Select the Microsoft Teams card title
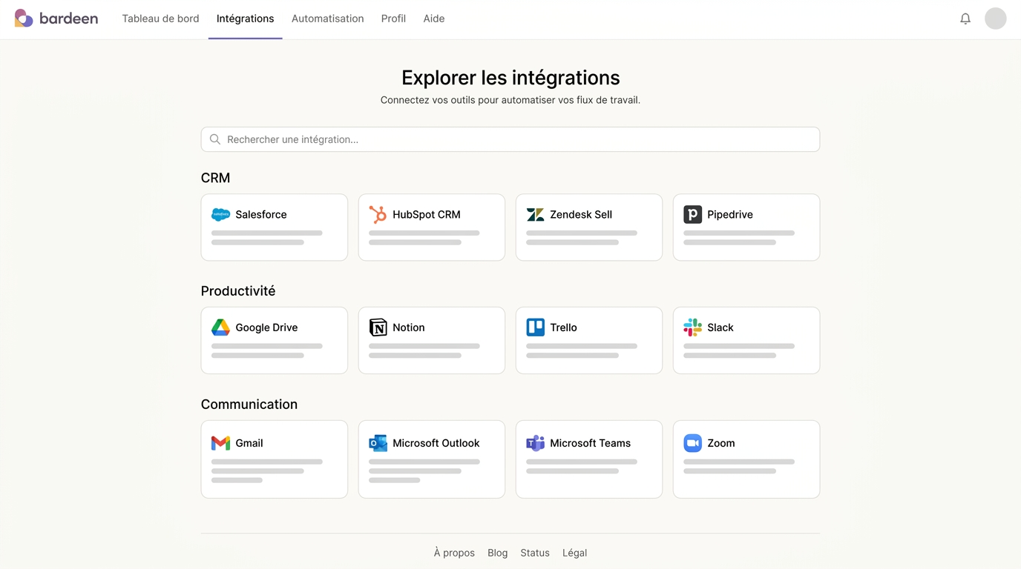 (x=591, y=443)
